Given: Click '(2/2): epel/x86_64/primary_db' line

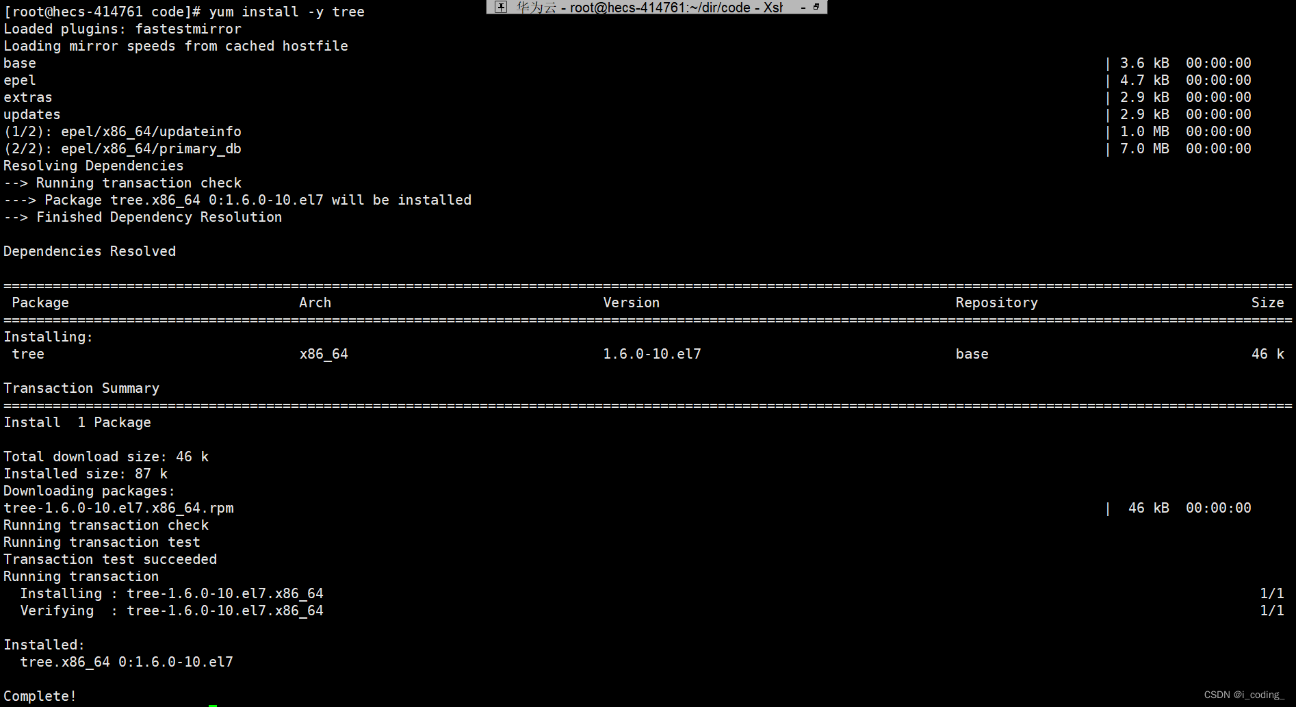Looking at the screenshot, I should [x=122, y=149].
